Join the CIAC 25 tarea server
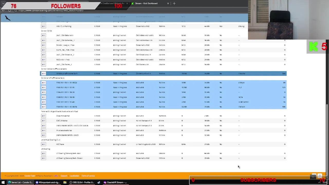 coord(43,121)
